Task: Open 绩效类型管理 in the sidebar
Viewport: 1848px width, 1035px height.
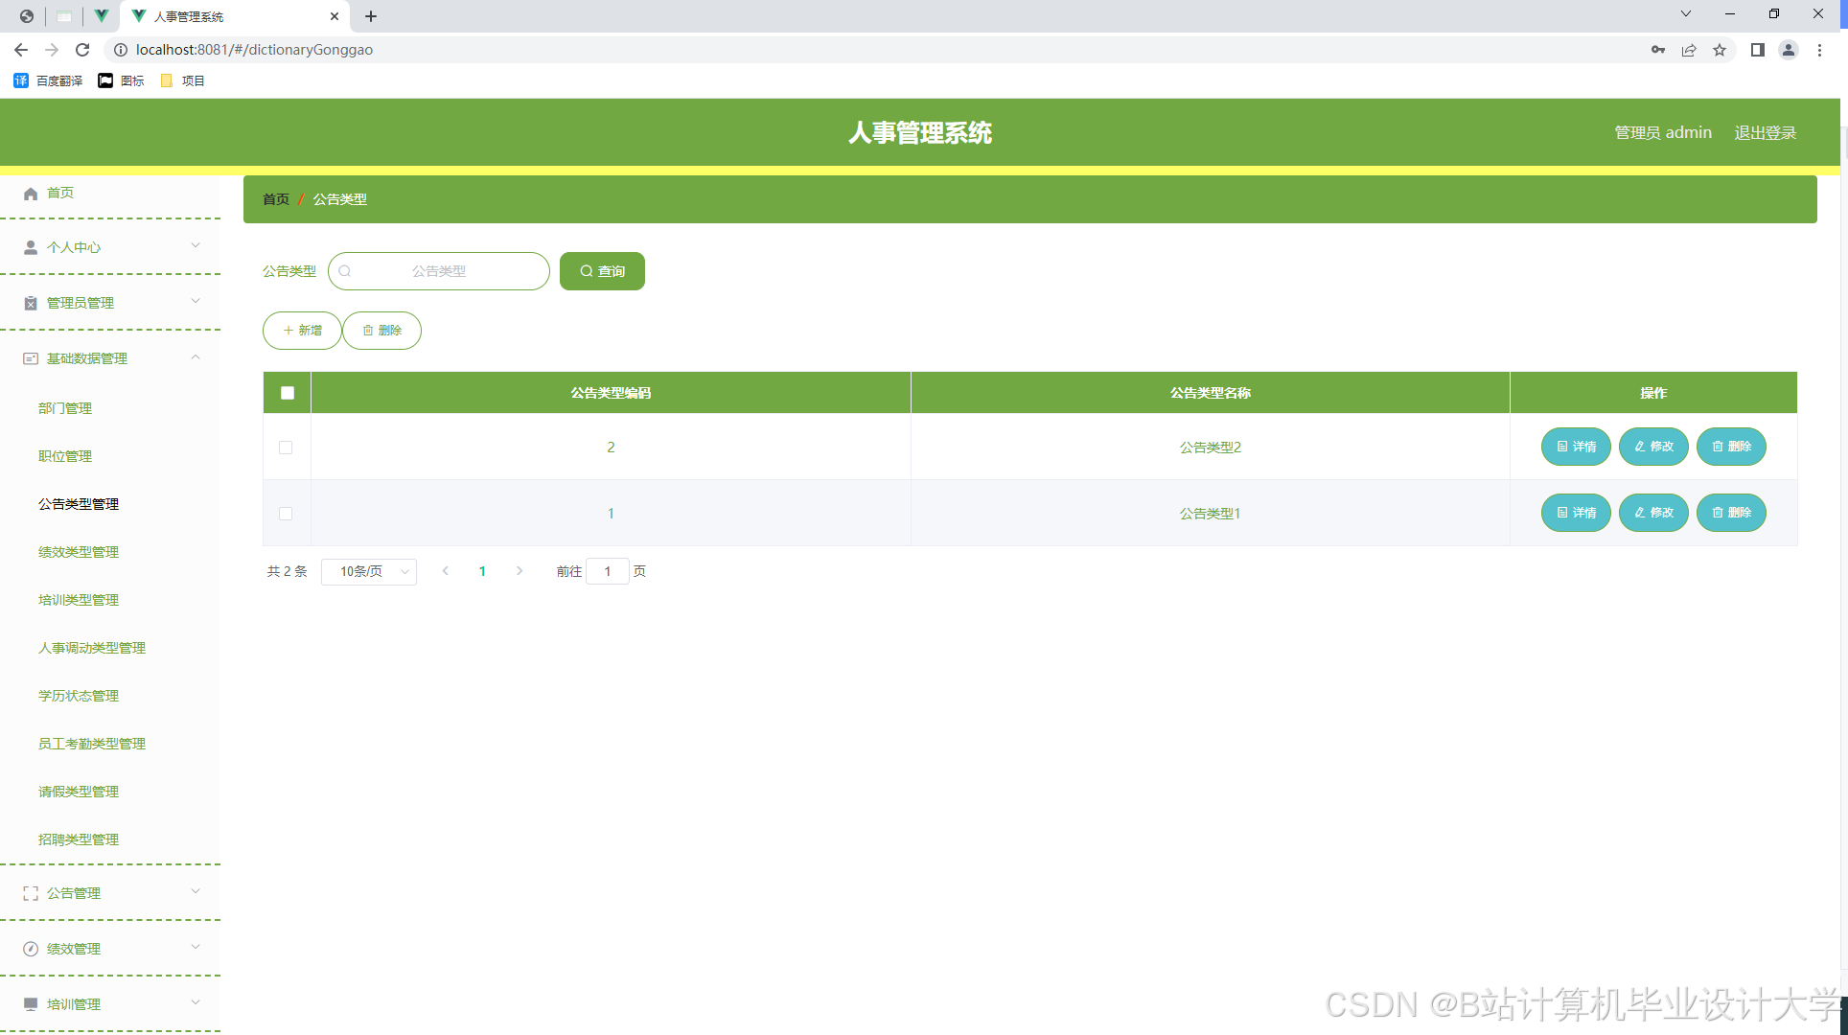Action: pos(79,552)
